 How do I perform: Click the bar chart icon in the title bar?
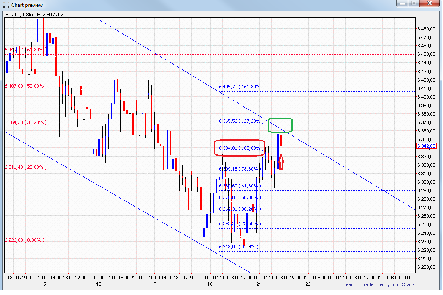[5, 5]
